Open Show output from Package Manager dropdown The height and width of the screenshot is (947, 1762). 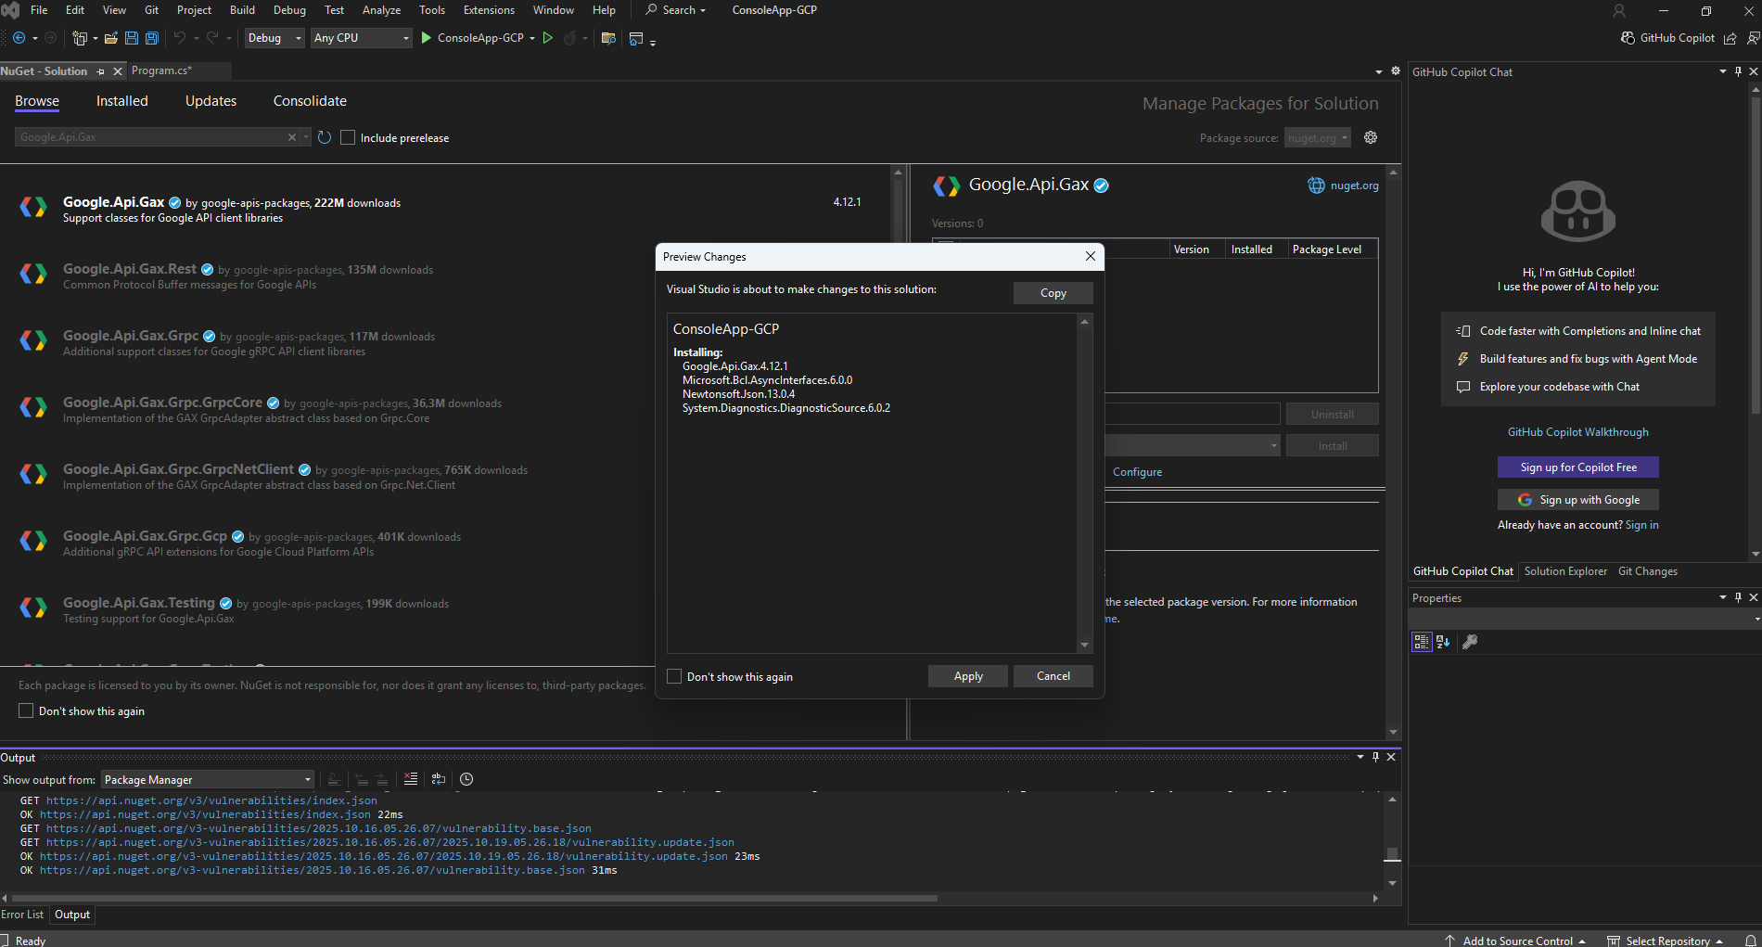[x=207, y=780]
